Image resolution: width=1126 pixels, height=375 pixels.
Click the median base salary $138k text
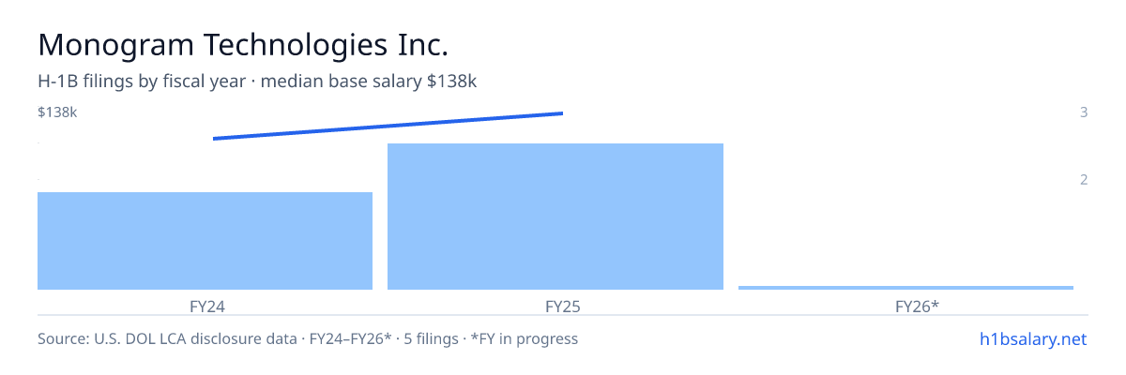(369, 82)
